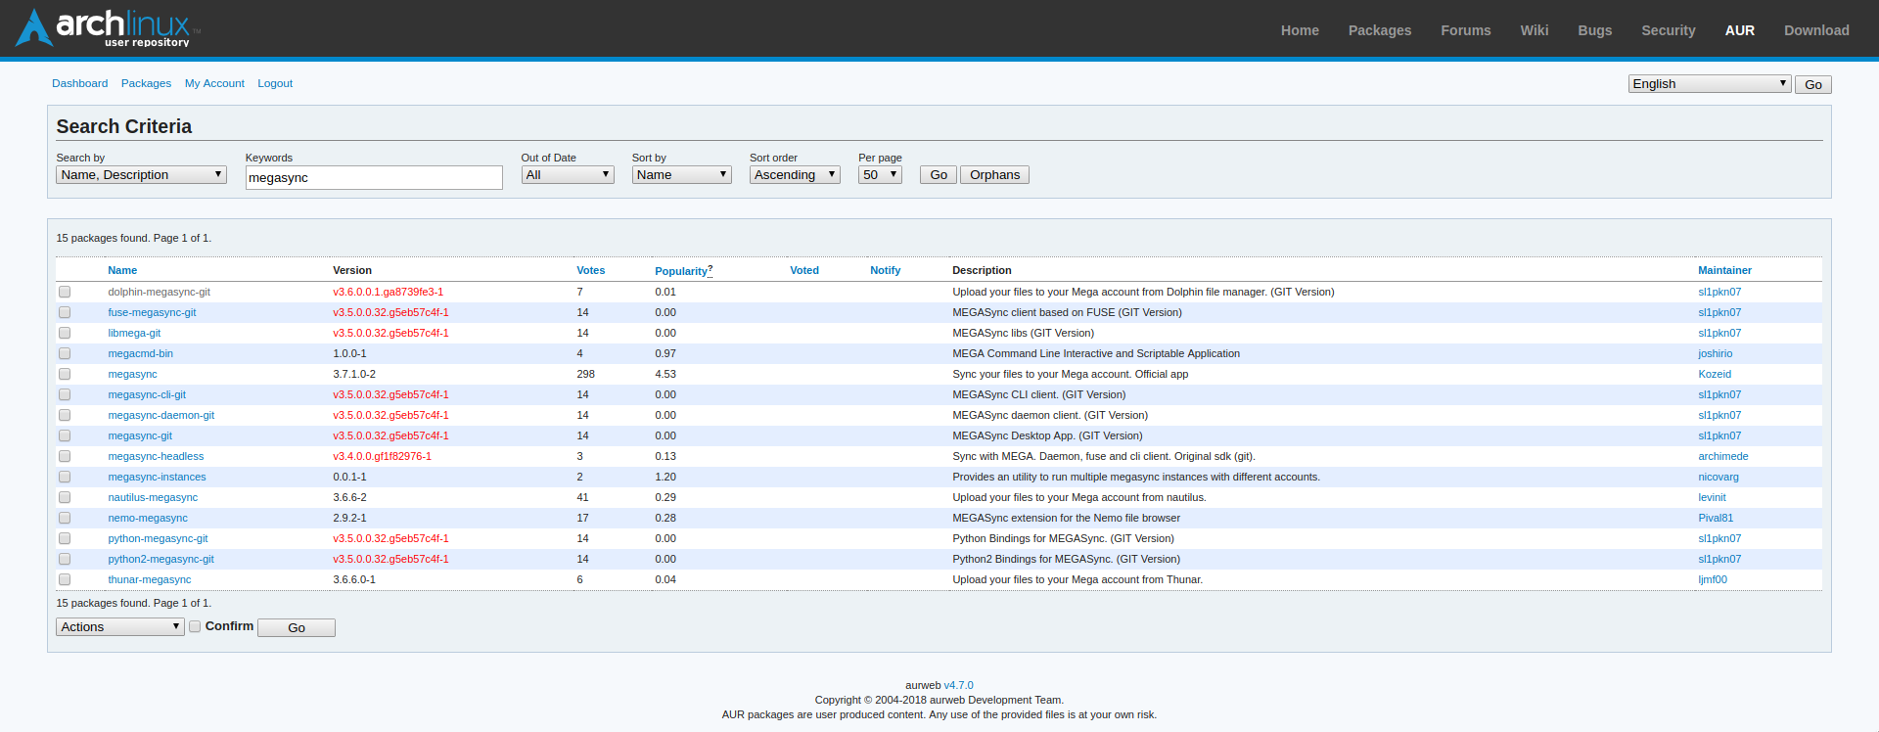Open the nemo-megasync package page
Screen dimensions: 1879x732
click(x=148, y=518)
